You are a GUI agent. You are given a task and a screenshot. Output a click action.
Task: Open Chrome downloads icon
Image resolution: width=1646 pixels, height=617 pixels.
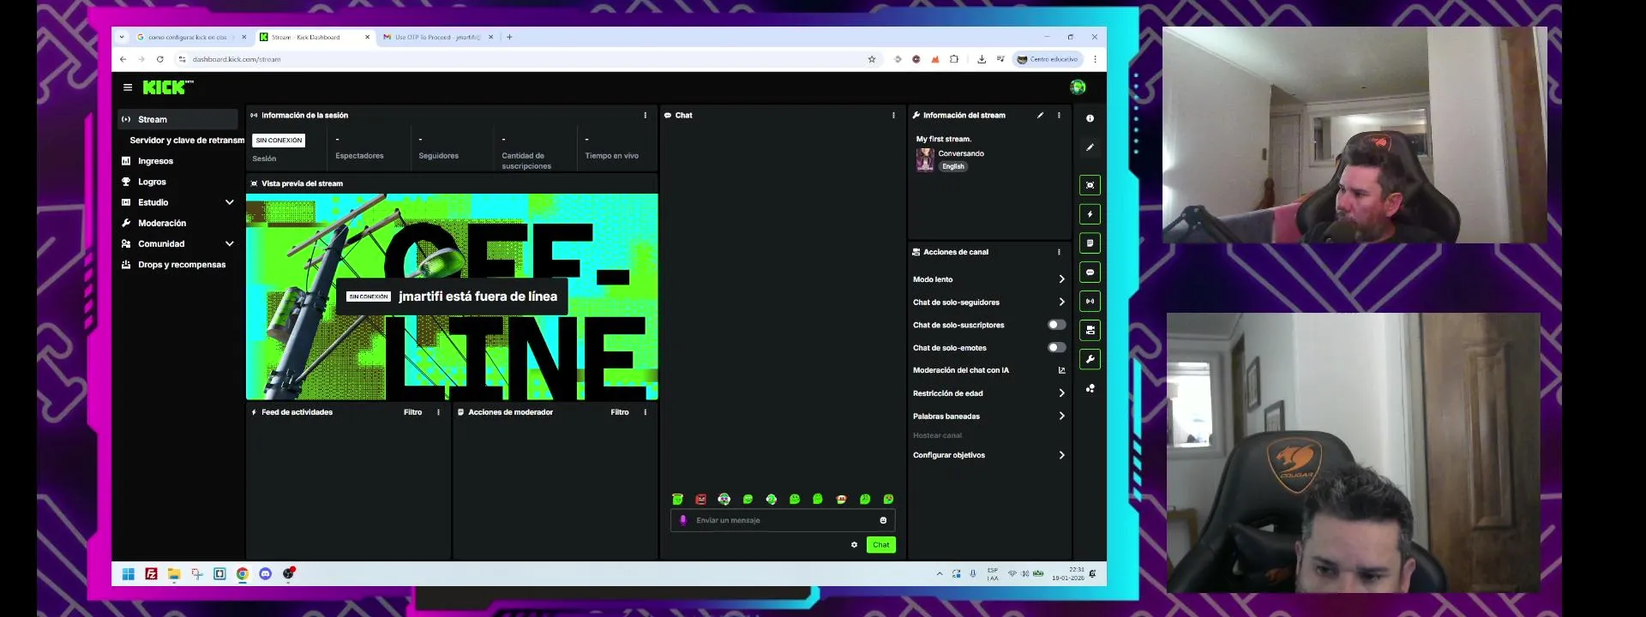pos(981,59)
